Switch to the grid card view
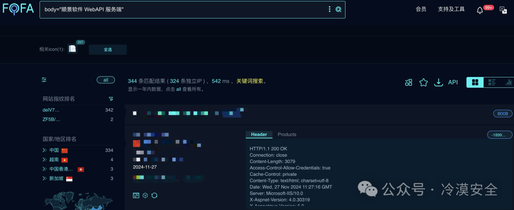The width and height of the screenshot is (514, 210). click(475, 82)
